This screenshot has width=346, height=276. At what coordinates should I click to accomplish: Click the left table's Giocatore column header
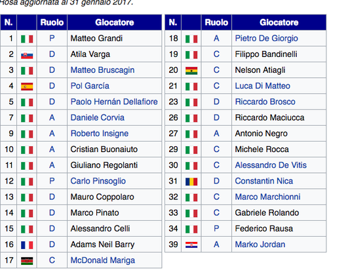[x=115, y=22]
